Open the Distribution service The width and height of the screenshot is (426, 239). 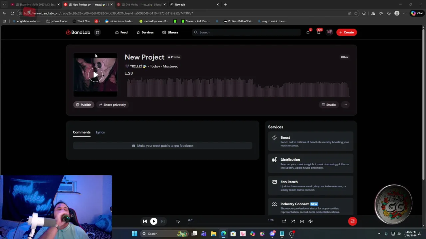pos(311,163)
